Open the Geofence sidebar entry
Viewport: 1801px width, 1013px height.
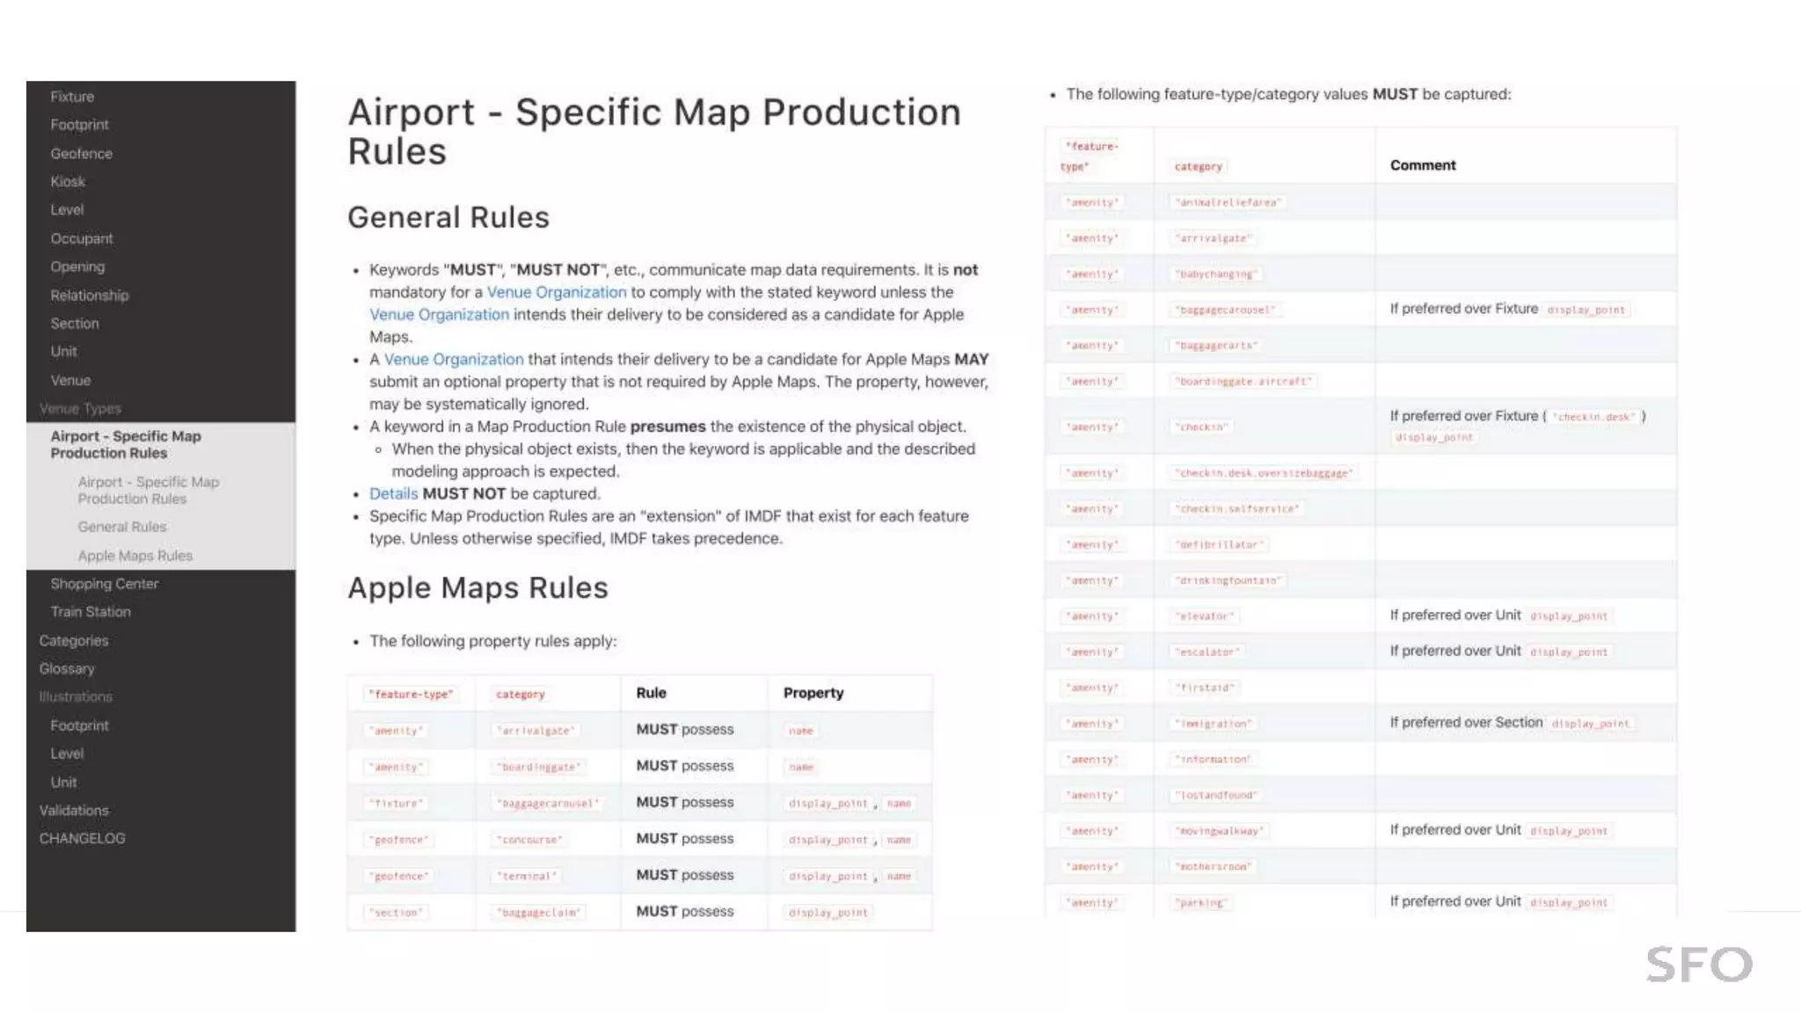[x=81, y=153]
